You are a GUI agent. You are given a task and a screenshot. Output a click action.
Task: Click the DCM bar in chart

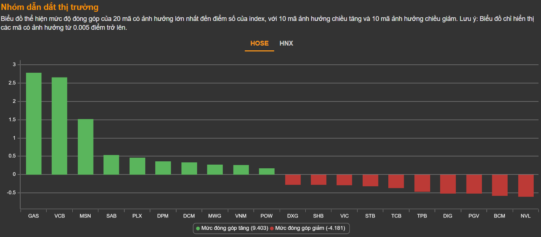189,168
